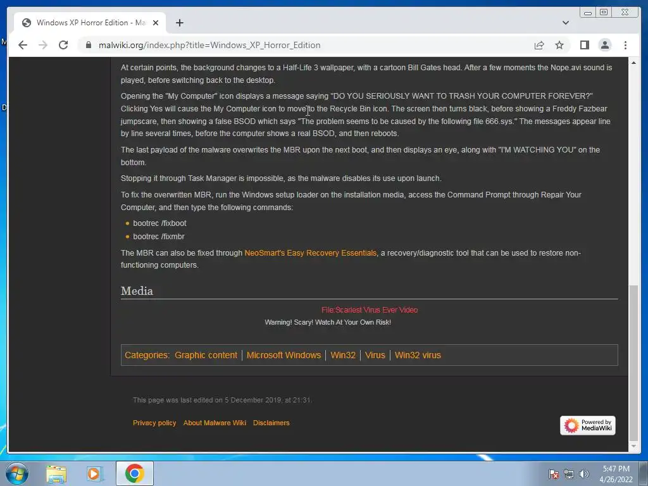Viewport: 648px width, 486px height.
Task: Click the forward navigation arrow
Action: pyautogui.click(x=43, y=45)
